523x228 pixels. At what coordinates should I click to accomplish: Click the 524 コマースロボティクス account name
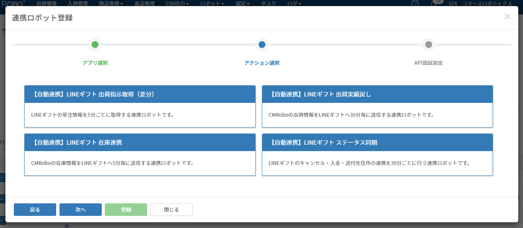[480, 4]
